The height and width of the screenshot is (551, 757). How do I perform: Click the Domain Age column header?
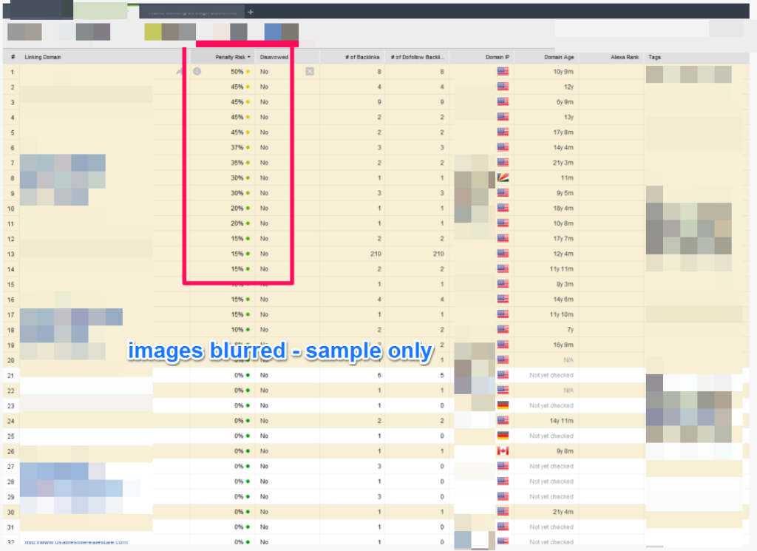[559, 57]
